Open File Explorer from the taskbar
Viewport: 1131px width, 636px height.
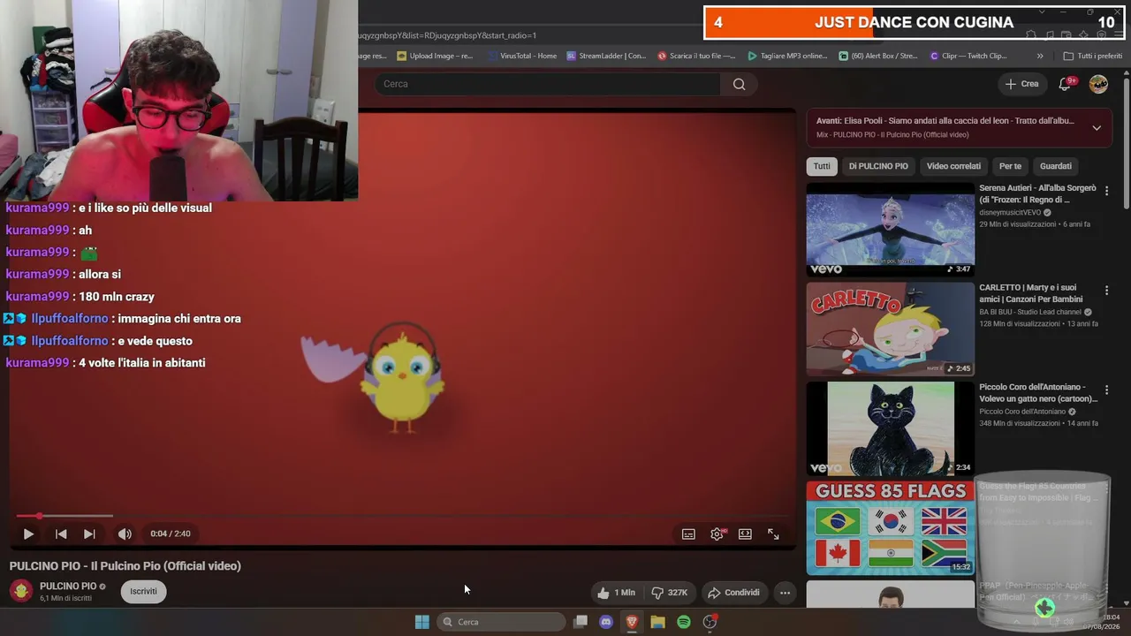pos(657,622)
